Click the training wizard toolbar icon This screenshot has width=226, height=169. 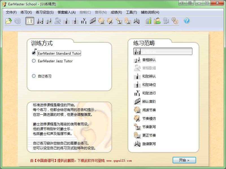(30, 21)
